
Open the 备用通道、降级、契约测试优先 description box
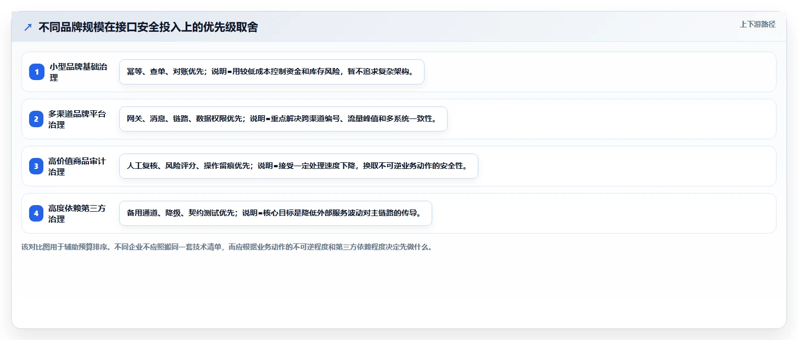(x=276, y=213)
